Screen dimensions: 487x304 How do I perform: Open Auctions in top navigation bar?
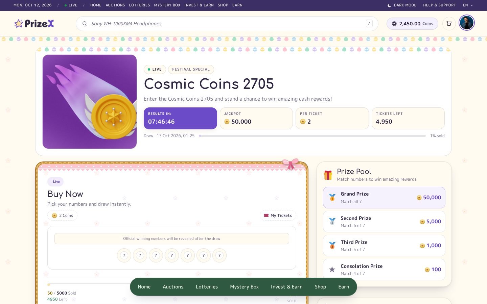tap(115, 5)
